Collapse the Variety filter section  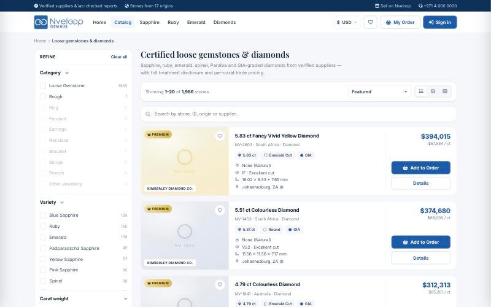[x=52, y=202]
